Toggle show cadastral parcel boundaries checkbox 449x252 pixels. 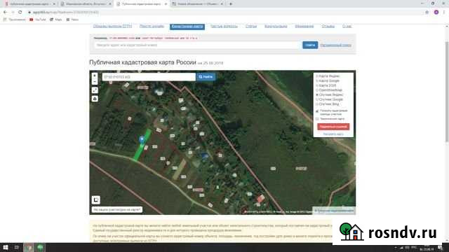click(317, 111)
